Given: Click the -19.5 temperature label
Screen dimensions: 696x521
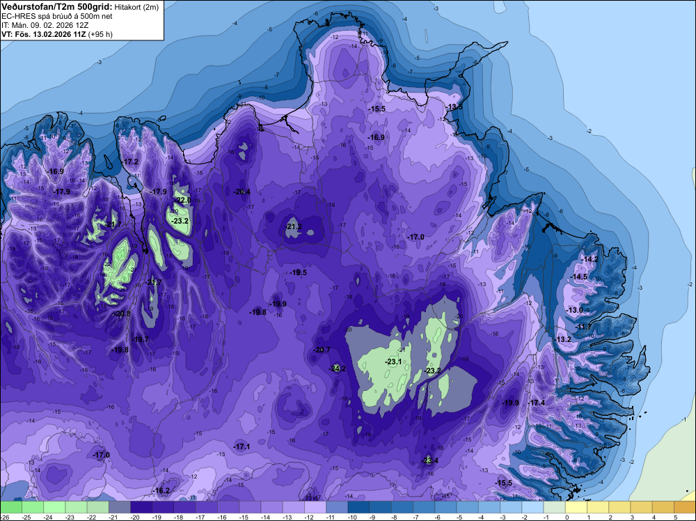Looking at the screenshot, I should (x=299, y=272).
